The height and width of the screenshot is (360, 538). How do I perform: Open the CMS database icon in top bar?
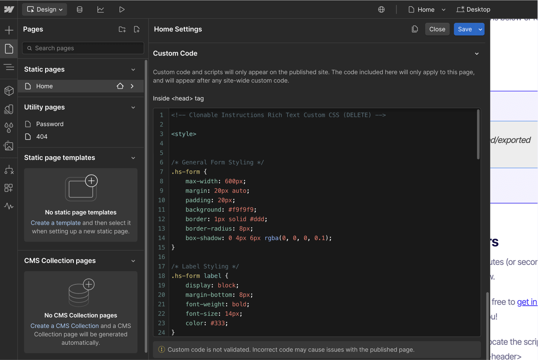(x=80, y=10)
